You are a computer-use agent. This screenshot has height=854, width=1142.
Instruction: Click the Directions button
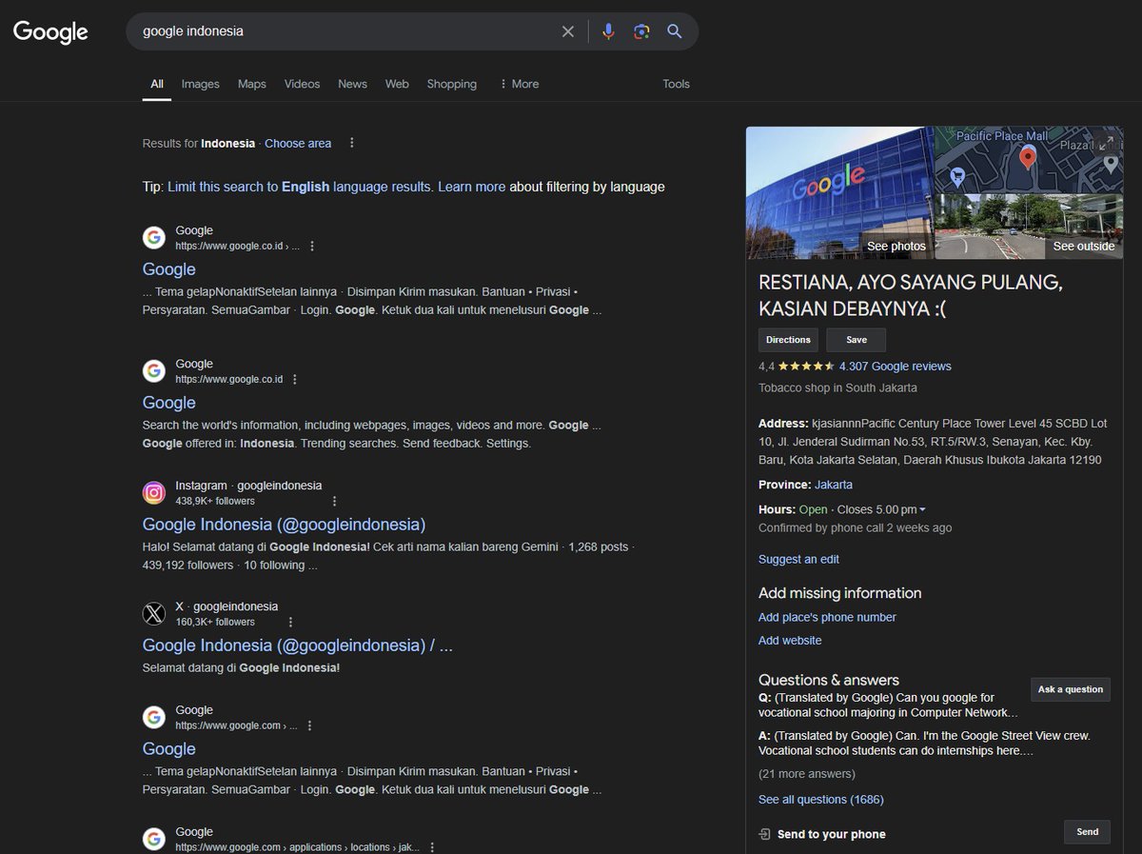(788, 340)
